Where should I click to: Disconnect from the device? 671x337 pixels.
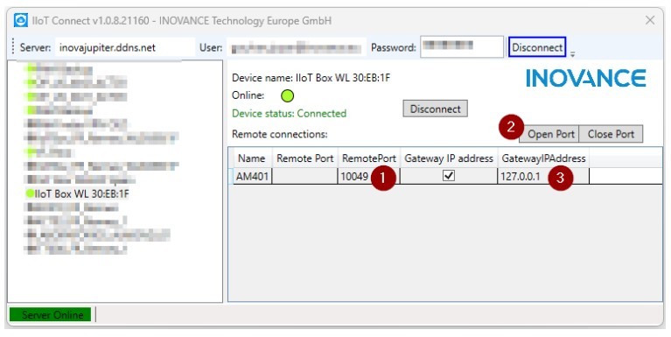click(x=435, y=109)
